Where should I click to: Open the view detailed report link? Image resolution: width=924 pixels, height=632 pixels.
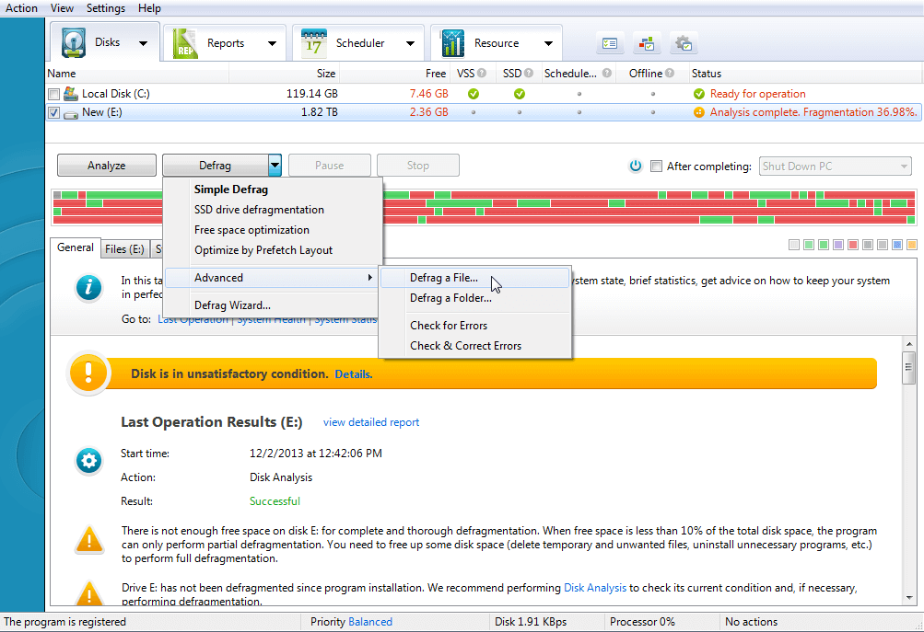[370, 422]
